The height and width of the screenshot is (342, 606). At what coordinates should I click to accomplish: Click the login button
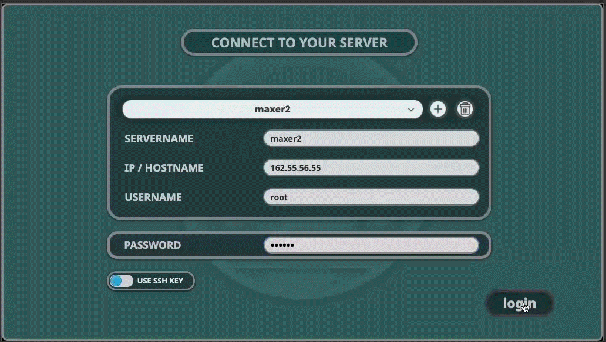click(520, 303)
